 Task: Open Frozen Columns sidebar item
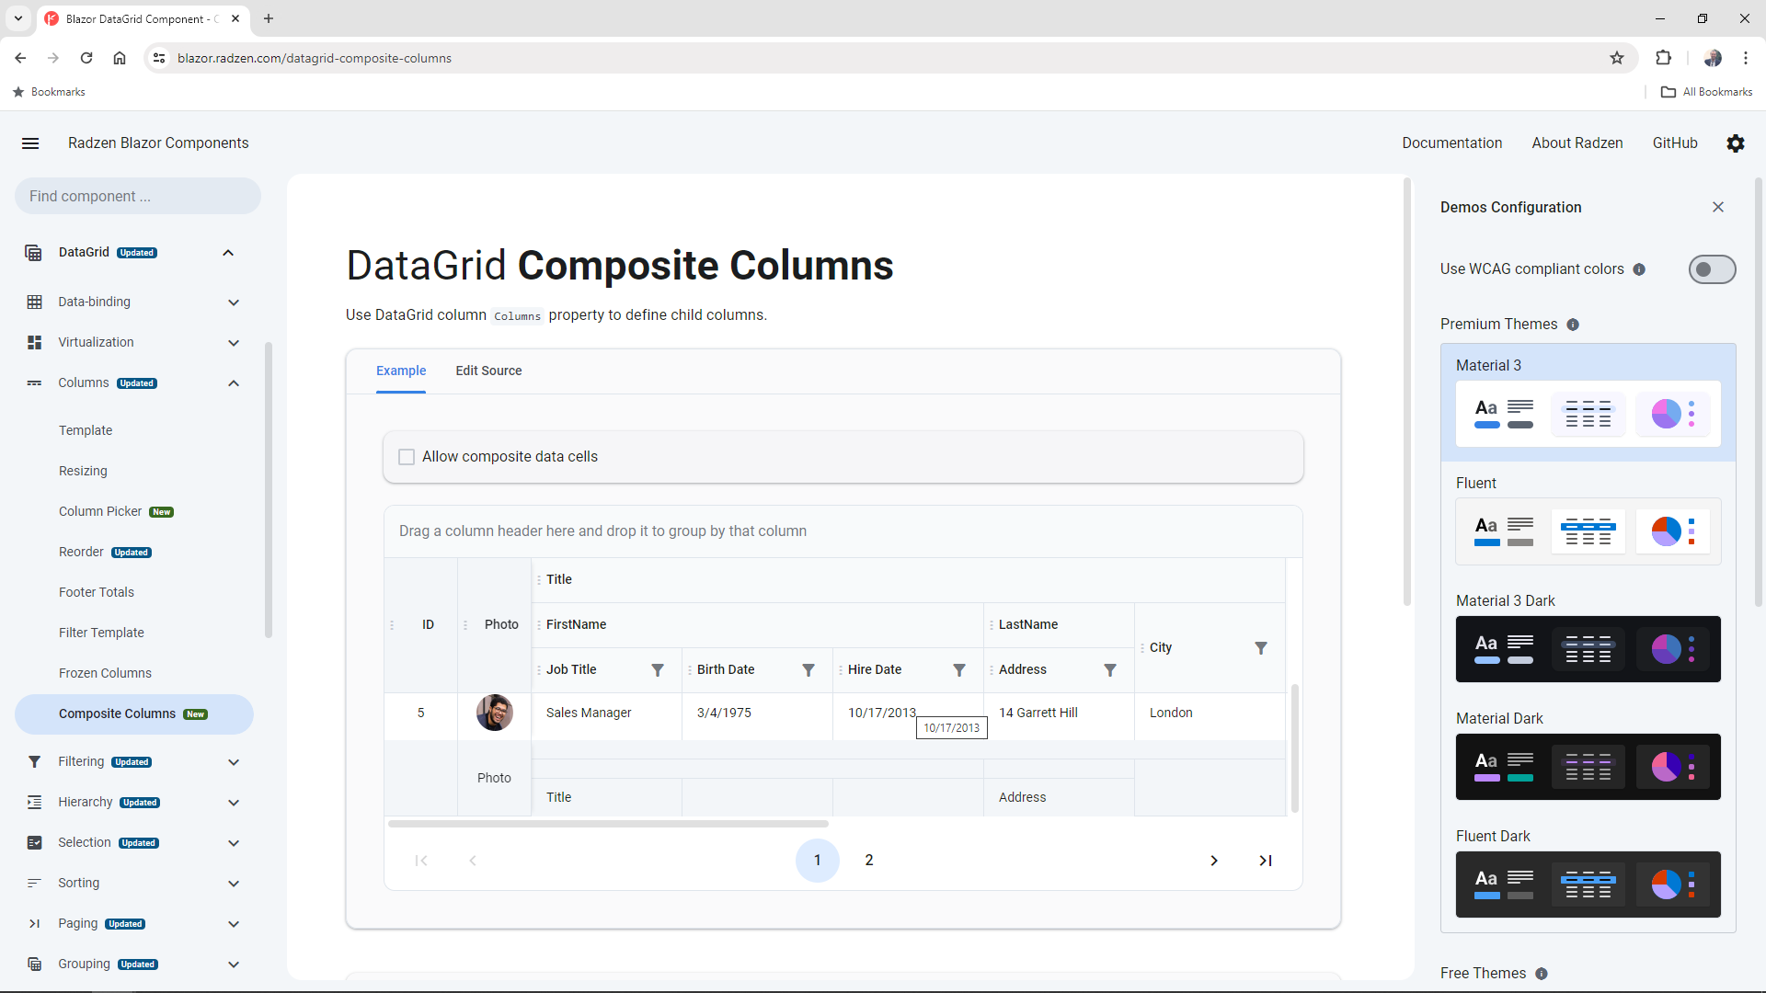click(105, 673)
